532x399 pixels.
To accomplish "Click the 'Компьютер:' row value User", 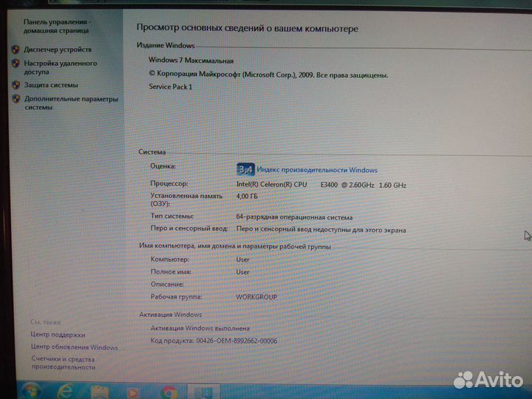I will pyautogui.click(x=242, y=259).
